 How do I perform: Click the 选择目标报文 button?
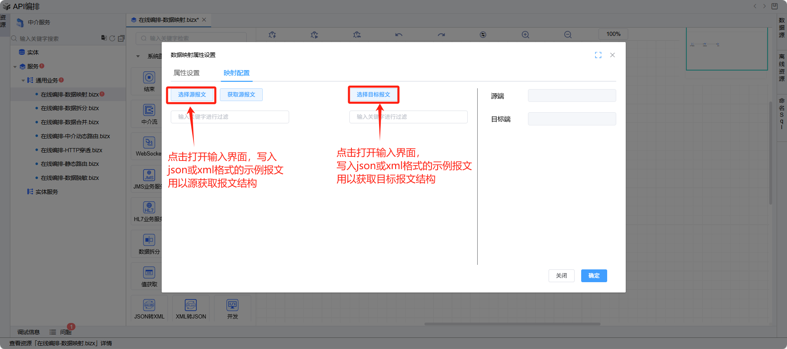(x=373, y=95)
